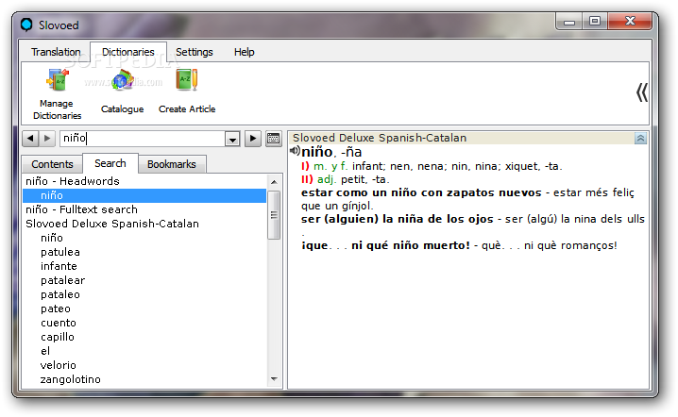Select highlighted niño headword result

144,195
